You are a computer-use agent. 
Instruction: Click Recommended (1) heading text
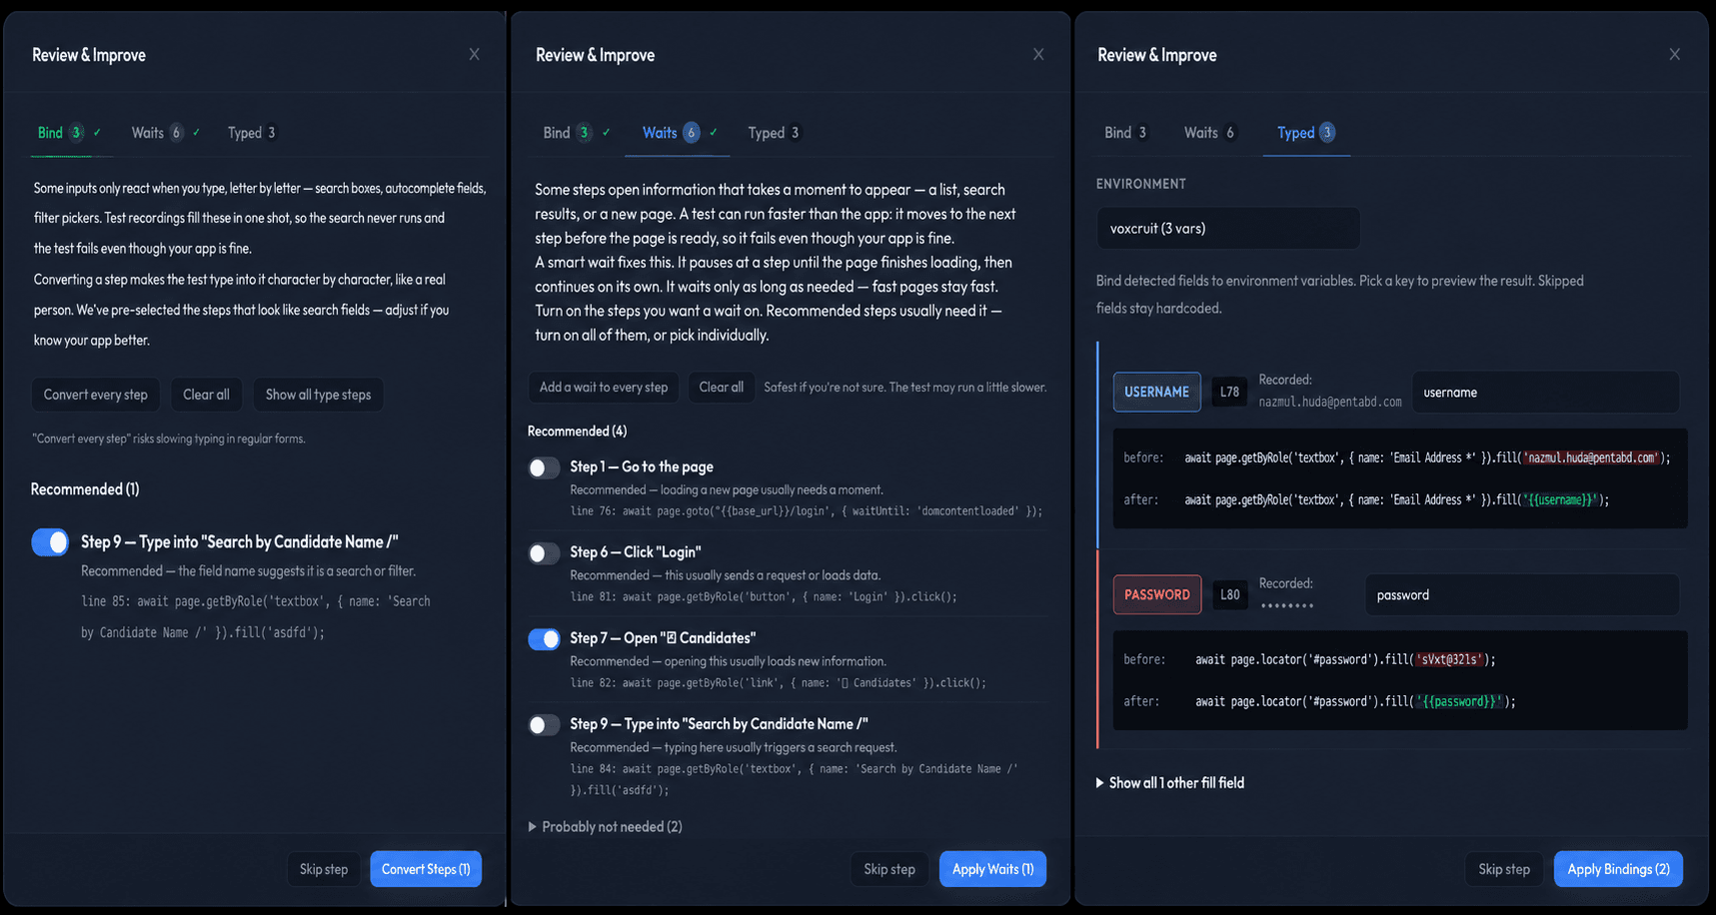[85, 489]
